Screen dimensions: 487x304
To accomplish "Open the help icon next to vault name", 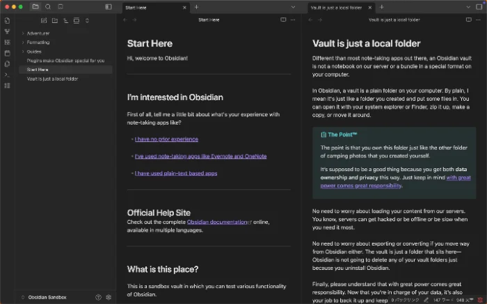I will tap(98, 297).
